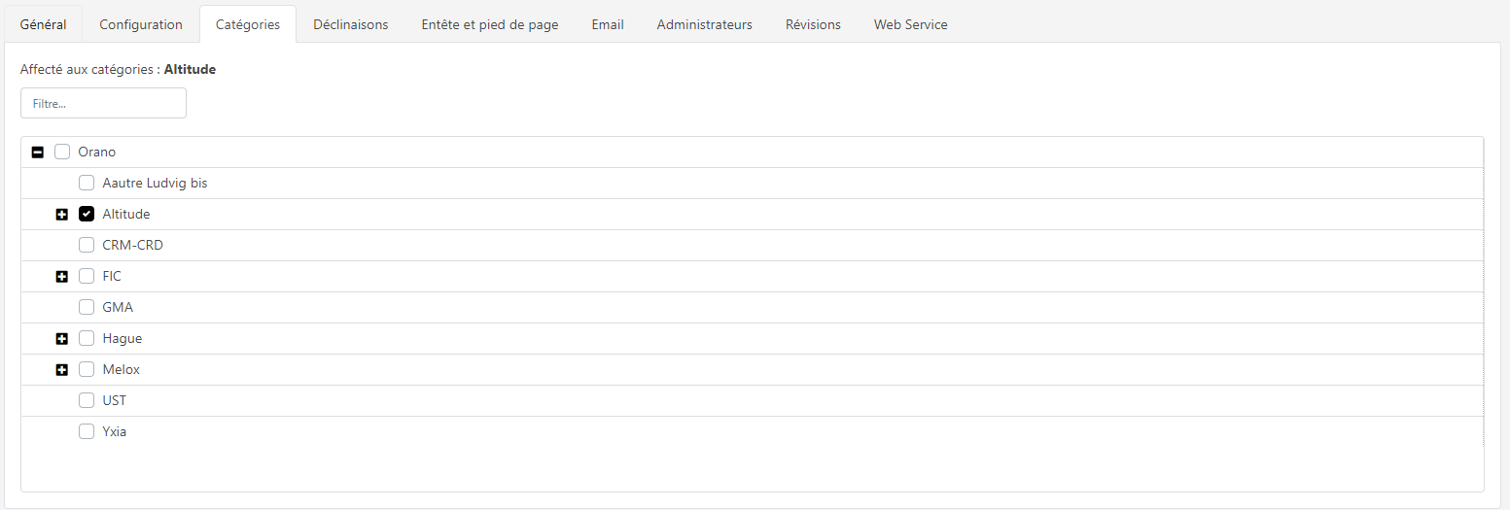The height and width of the screenshot is (510, 1510).
Task: Open the Configuration tab
Action: (141, 24)
